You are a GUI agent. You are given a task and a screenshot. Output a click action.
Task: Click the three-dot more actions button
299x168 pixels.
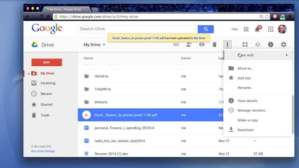click(x=228, y=45)
